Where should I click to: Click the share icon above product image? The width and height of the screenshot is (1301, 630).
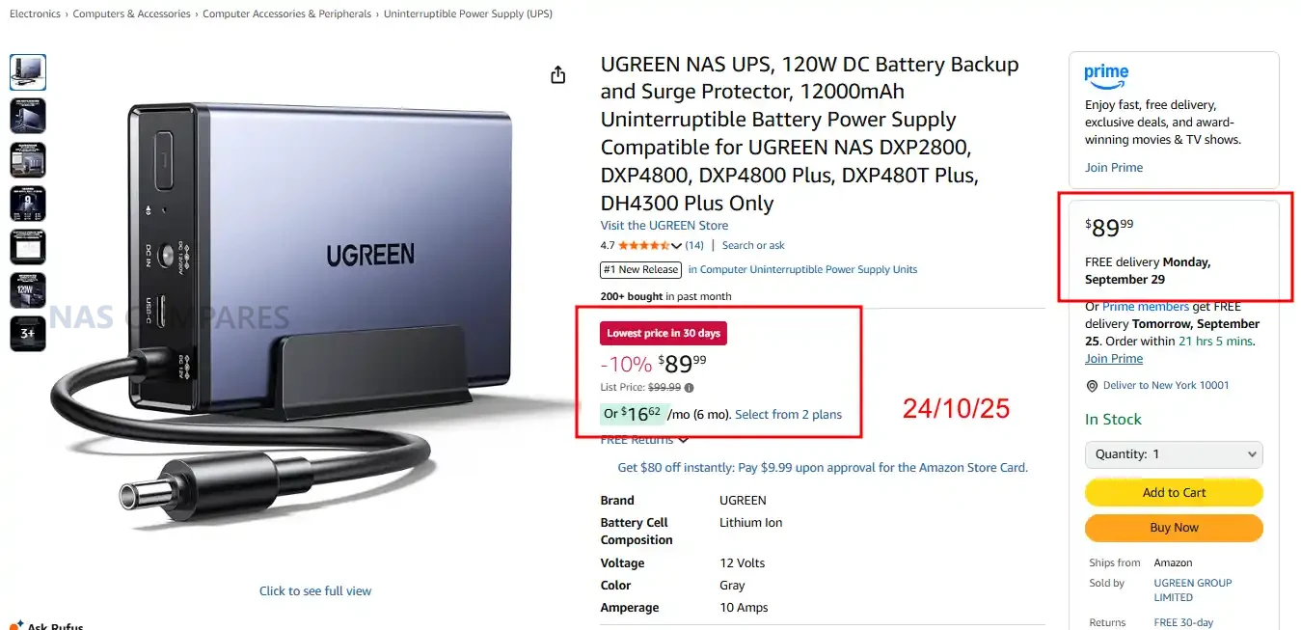[557, 75]
